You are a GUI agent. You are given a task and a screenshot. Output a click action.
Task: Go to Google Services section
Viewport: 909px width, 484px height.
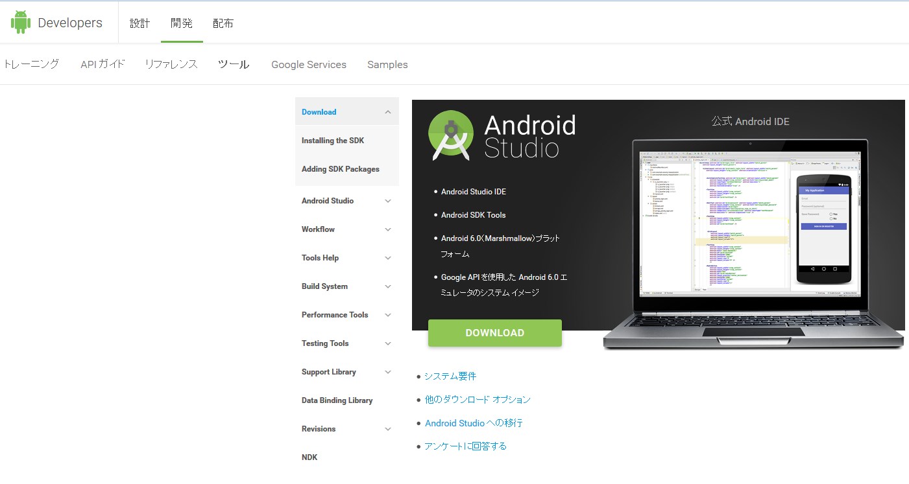308,65
